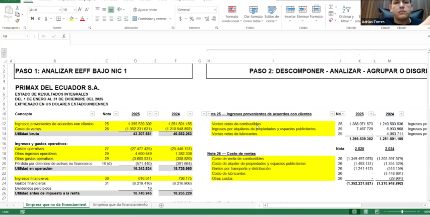Viewport: 430px width, 217px height.
Task: Decrease font size with smaller A icon
Action: tap(87, 10)
